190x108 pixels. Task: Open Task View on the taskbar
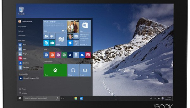click(x=63, y=99)
